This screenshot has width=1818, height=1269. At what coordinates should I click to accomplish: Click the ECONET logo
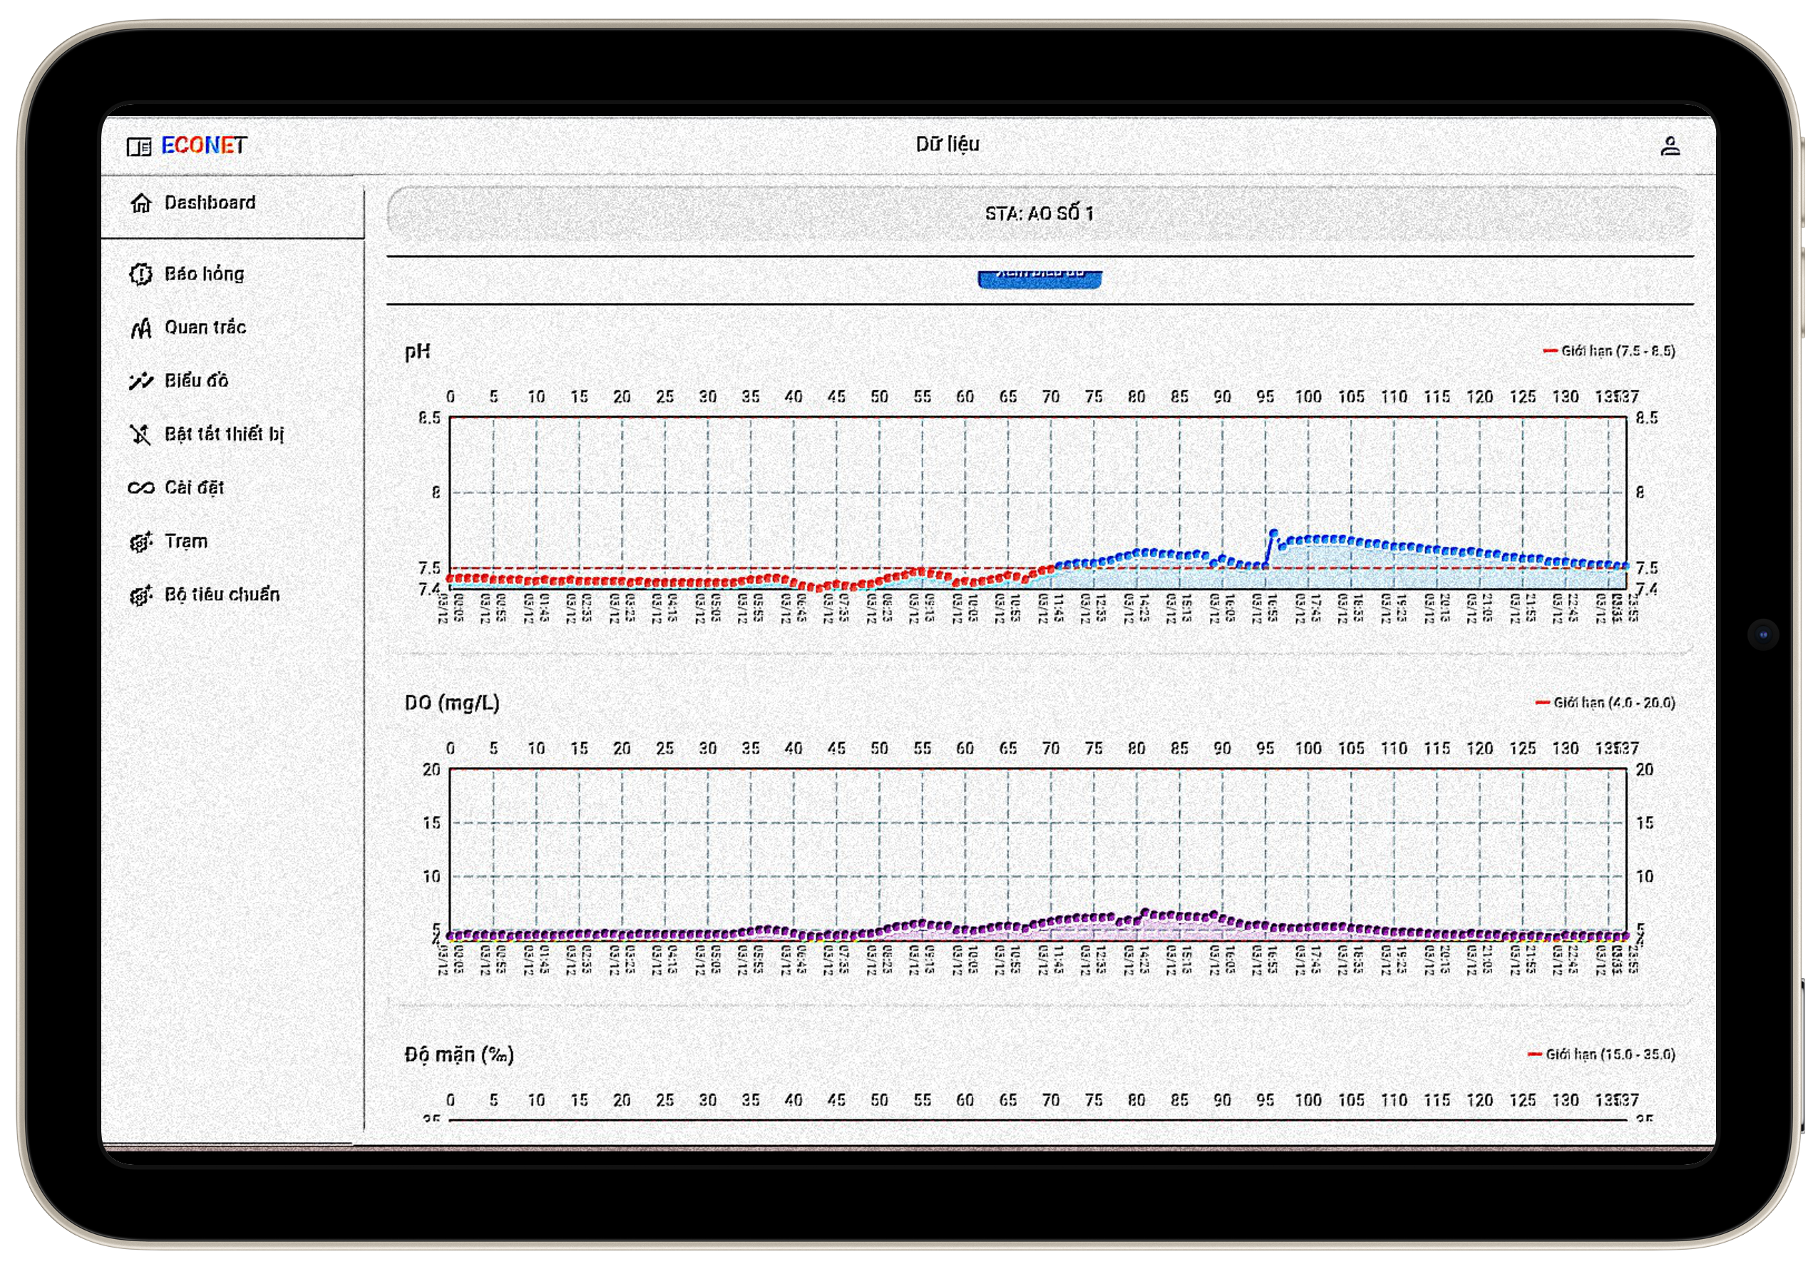coord(205,145)
